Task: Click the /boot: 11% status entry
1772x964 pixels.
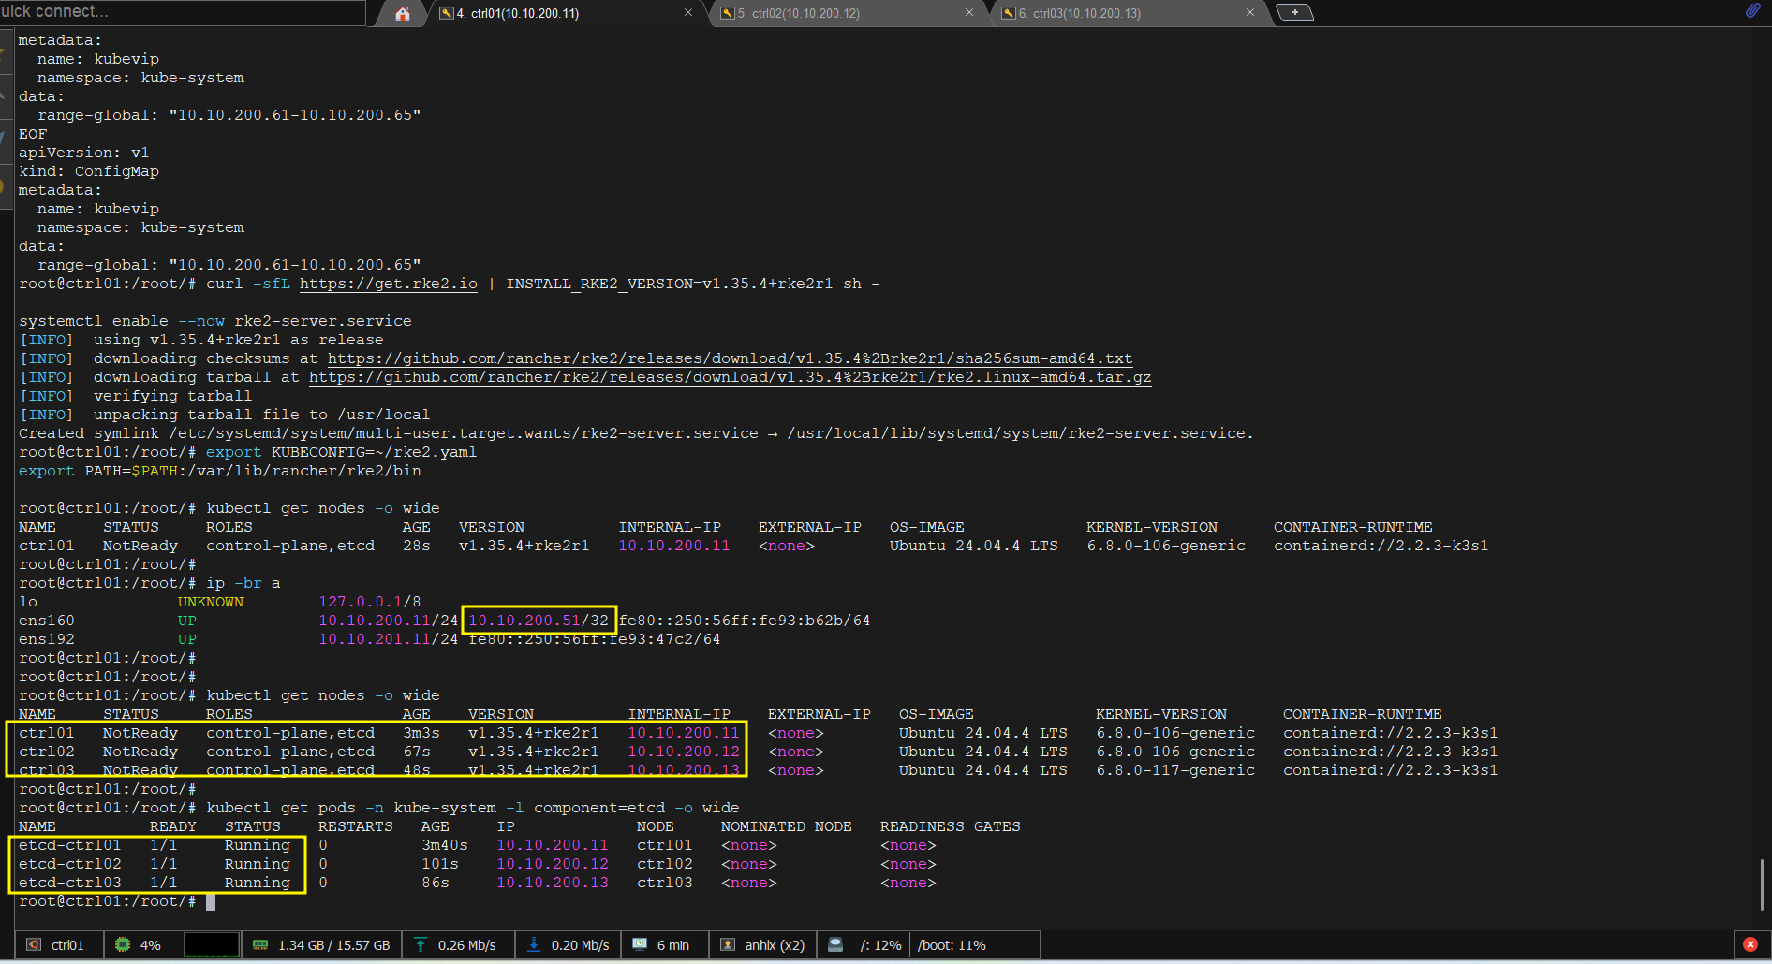Action: pos(952,945)
